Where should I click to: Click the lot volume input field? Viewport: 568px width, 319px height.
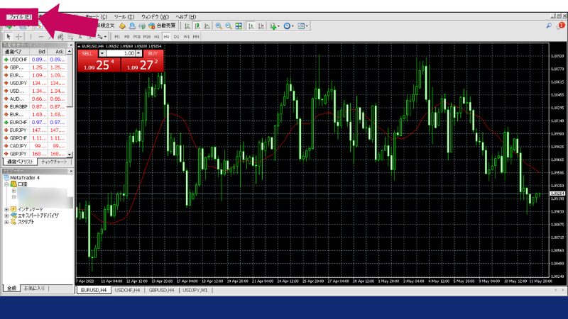click(122, 53)
